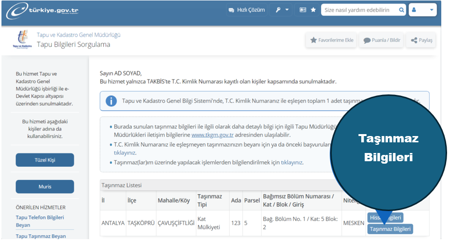Click the ID card icon in header
Screen dimensions: 450x244
click(x=303, y=10)
